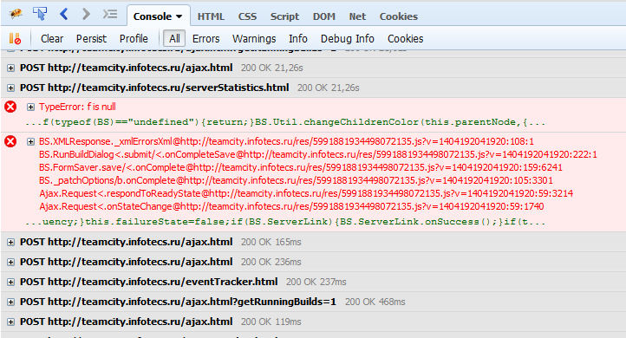Image resolution: width=626 pixels, height=338 pixels.
Task: Switch to the Script tab
Action: 284,16
